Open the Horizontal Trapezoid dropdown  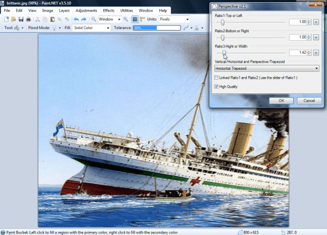tap(267, 68)
